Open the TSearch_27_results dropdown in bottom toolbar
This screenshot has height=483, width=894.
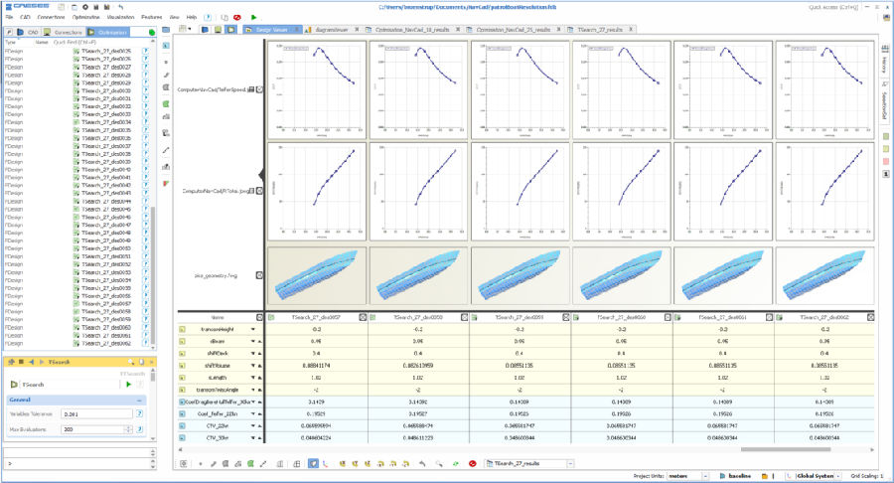click(570, 463)
